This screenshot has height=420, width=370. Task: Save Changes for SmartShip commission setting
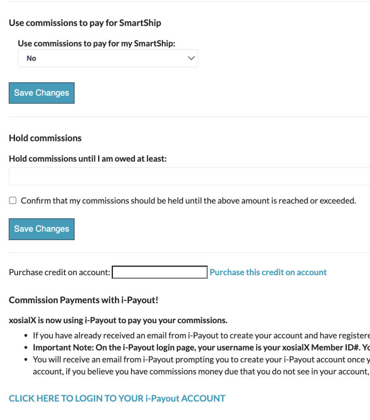(41, 93)
